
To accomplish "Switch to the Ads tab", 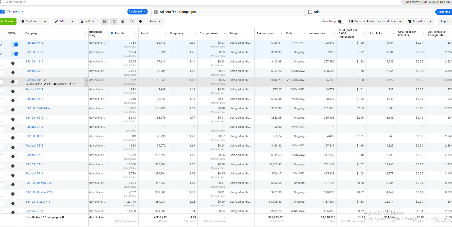I will [316, 12].
